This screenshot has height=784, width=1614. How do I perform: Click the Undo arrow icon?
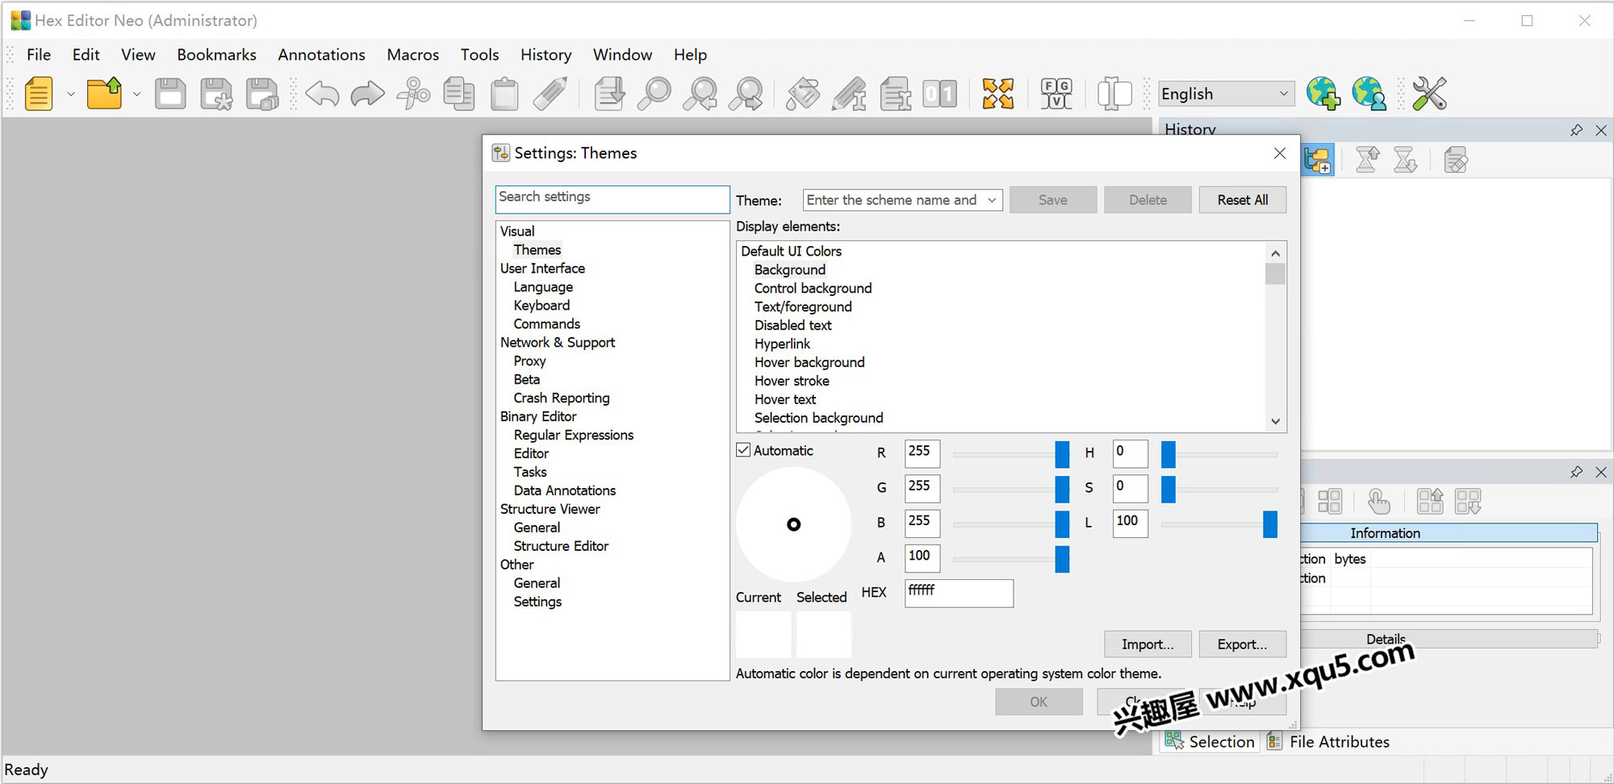[x=322, y=94]
